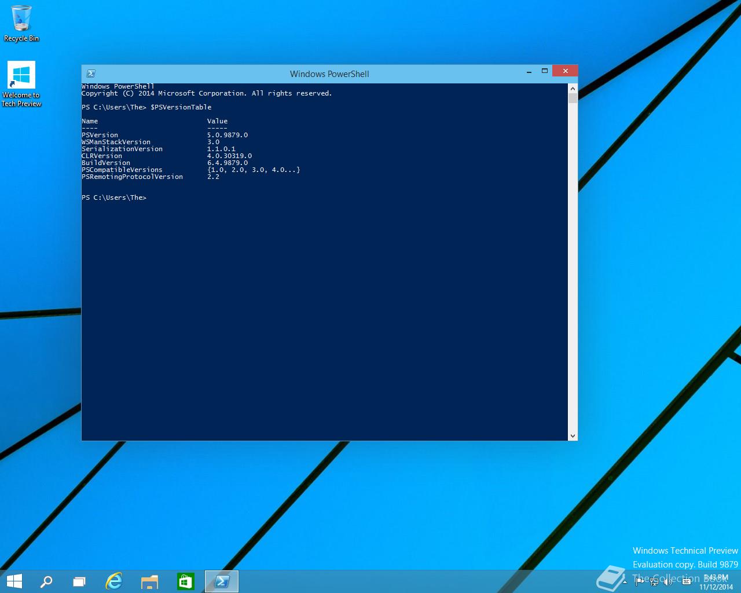Image resolution: width=741 pixels, height=593 pixels.
Task: Open Task View on the taskbar
Action: point(79,581)
